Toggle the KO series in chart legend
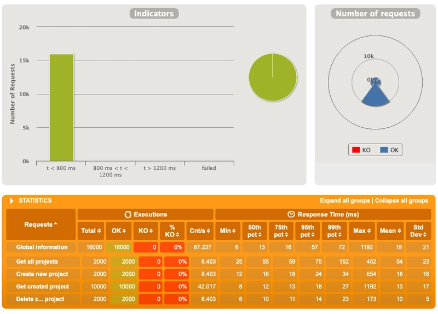Viewport: 438px width, 314px height. tap(361, 150)
